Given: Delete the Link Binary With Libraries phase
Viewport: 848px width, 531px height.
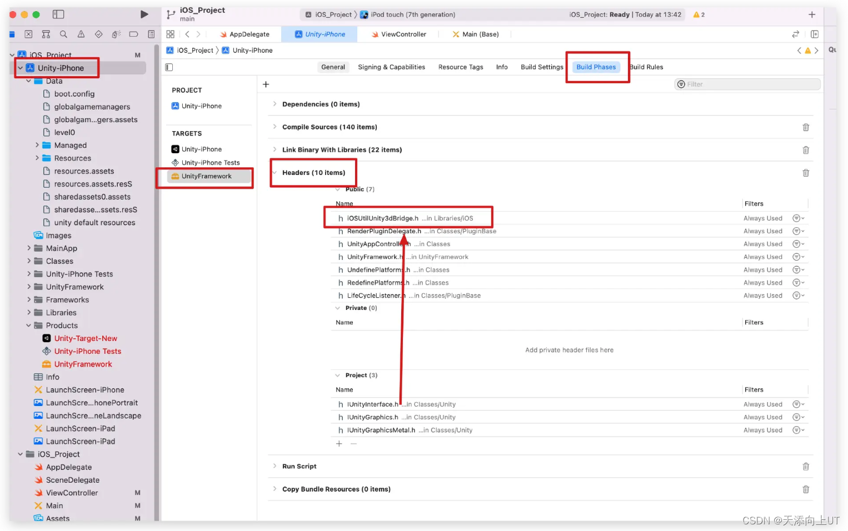Looking at the screenshot, I should tap(806, 150).
